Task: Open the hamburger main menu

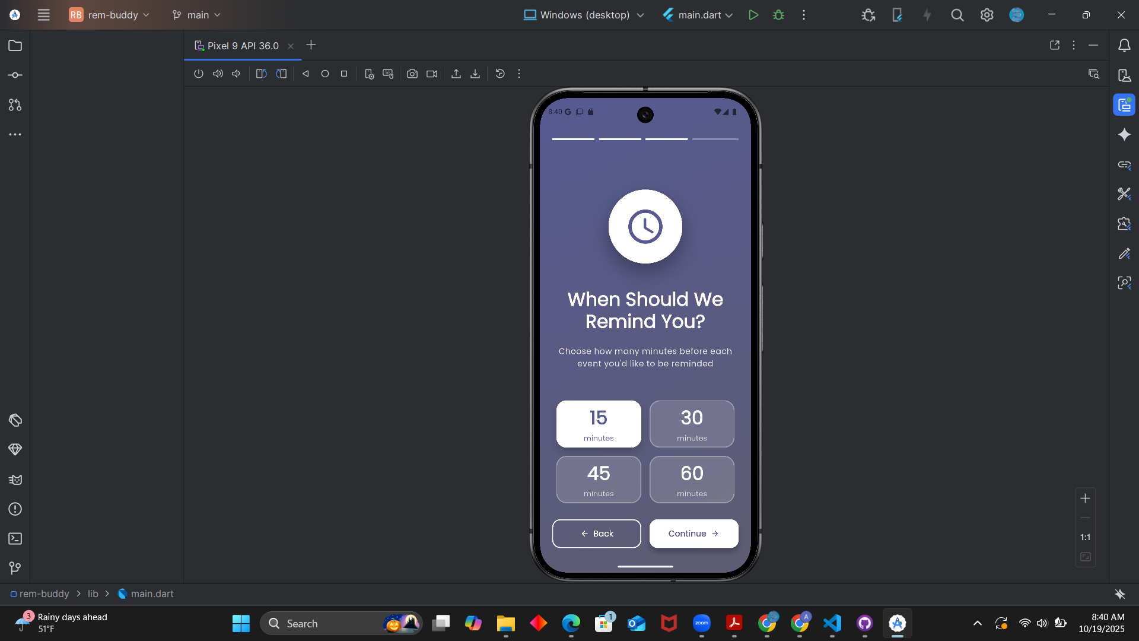Action: [44, 15]
